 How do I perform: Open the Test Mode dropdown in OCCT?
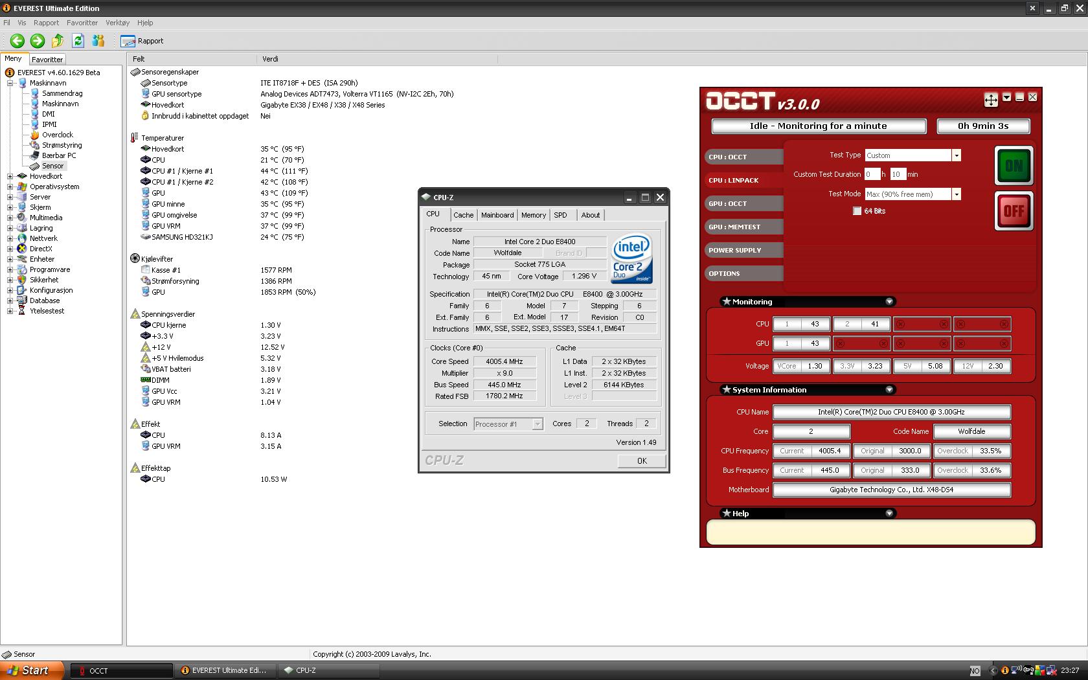(956, 194)
